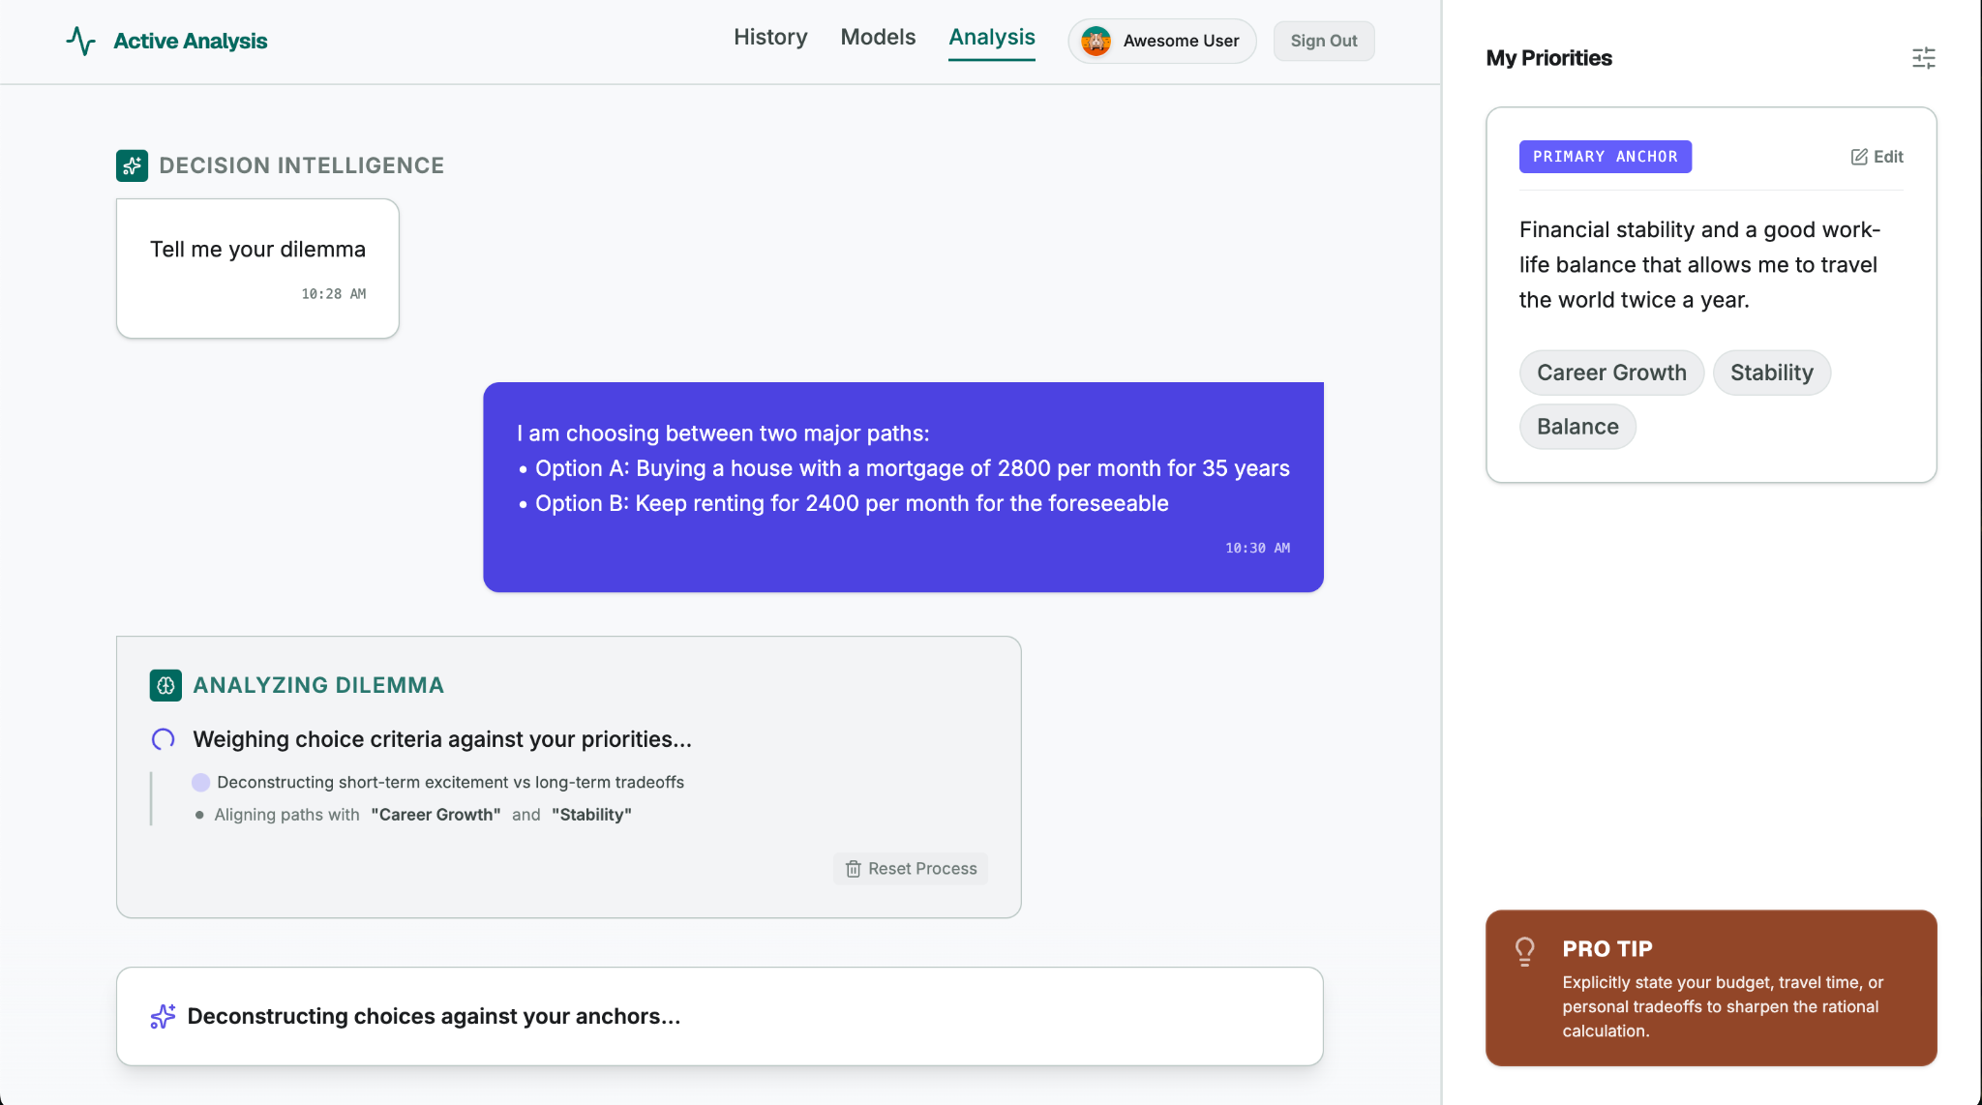Viewport: 1982px width, 1105px height.
Task: Click the Decision Intelligence sparkle icon
Action: pos(133,165)
